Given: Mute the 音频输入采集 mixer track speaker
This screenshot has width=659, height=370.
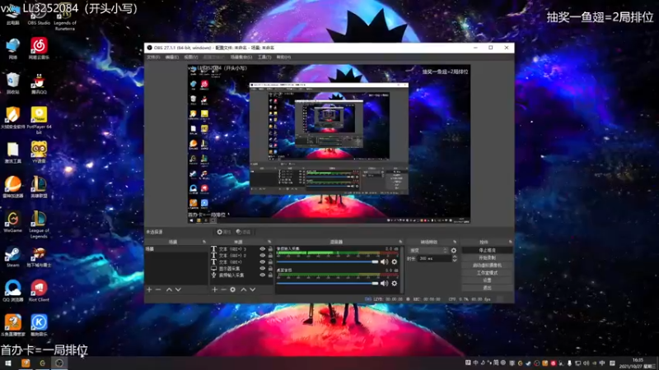Looking at the screenshot, I should (x=384, y=261).
